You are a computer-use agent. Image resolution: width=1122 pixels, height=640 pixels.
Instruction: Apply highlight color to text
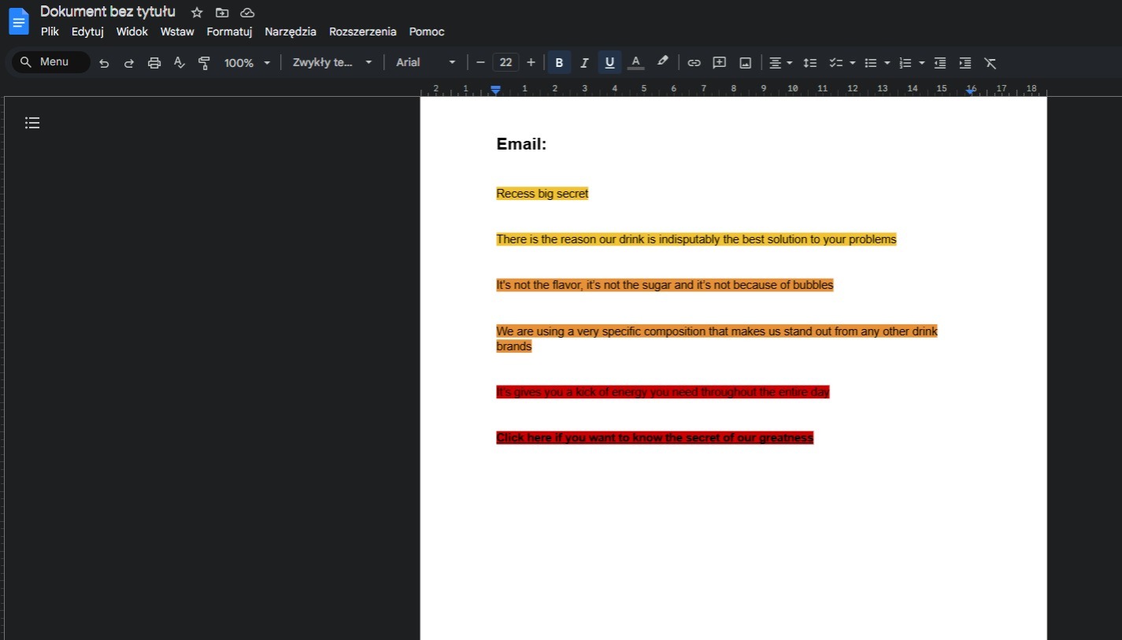tap(662, 62)
